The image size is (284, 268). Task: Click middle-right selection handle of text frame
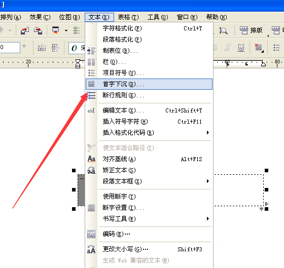coord(266,189)
